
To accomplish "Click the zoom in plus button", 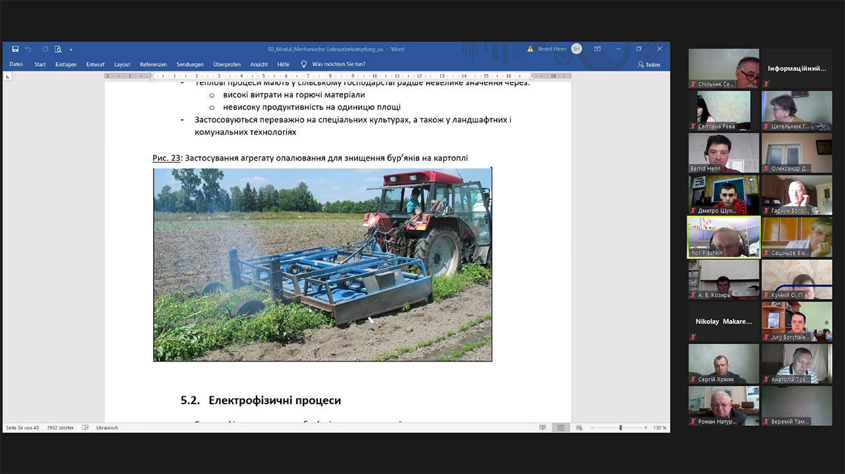I will tap(645, 428).
